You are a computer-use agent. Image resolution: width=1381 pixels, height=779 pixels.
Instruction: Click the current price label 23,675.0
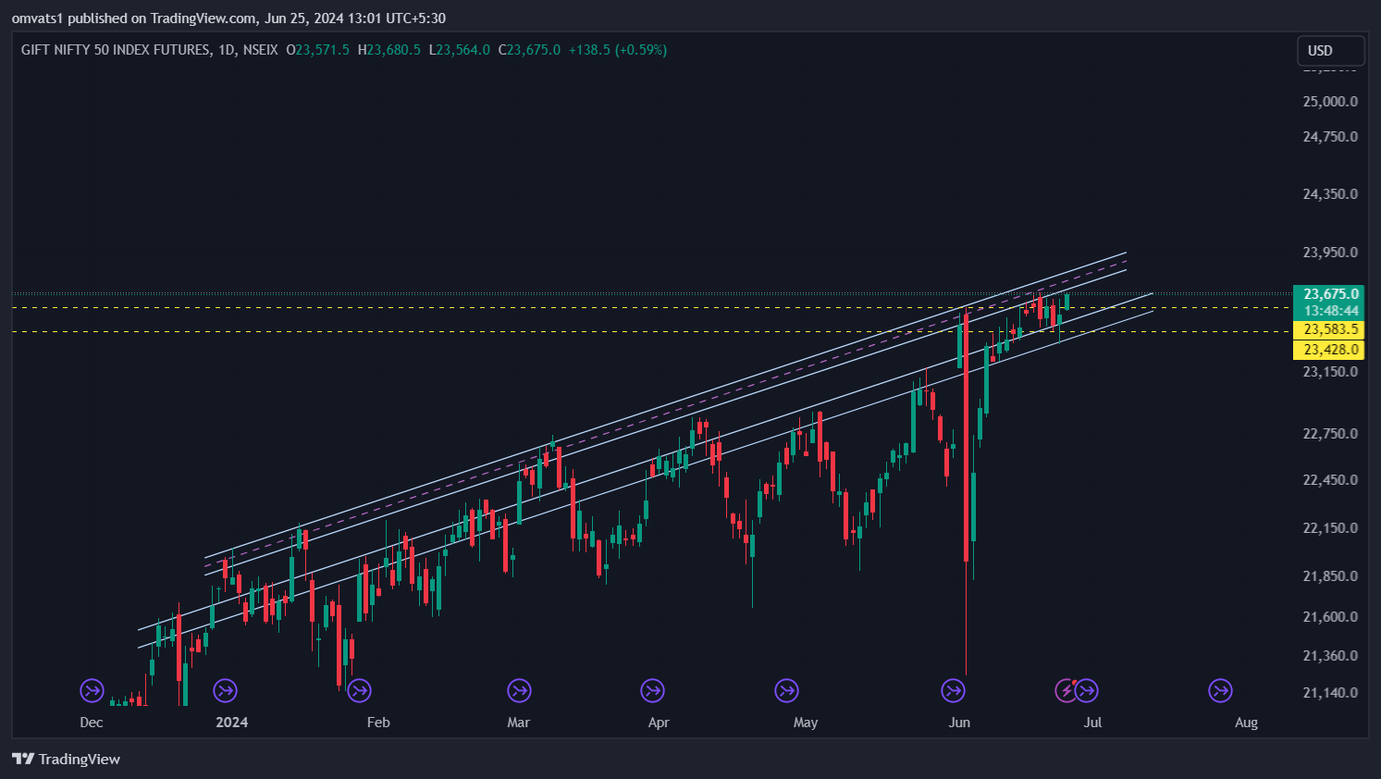(x=1328, y=294)
